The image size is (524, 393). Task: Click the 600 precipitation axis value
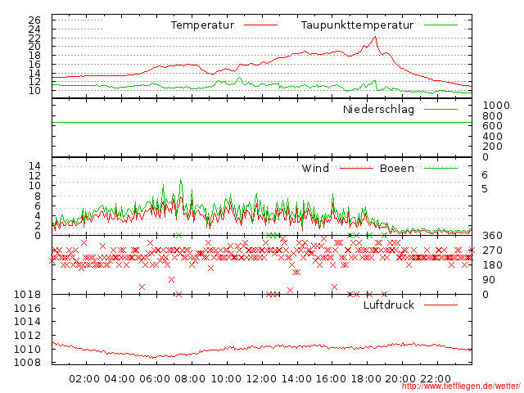pyautogui.click(x=492, y=126)
